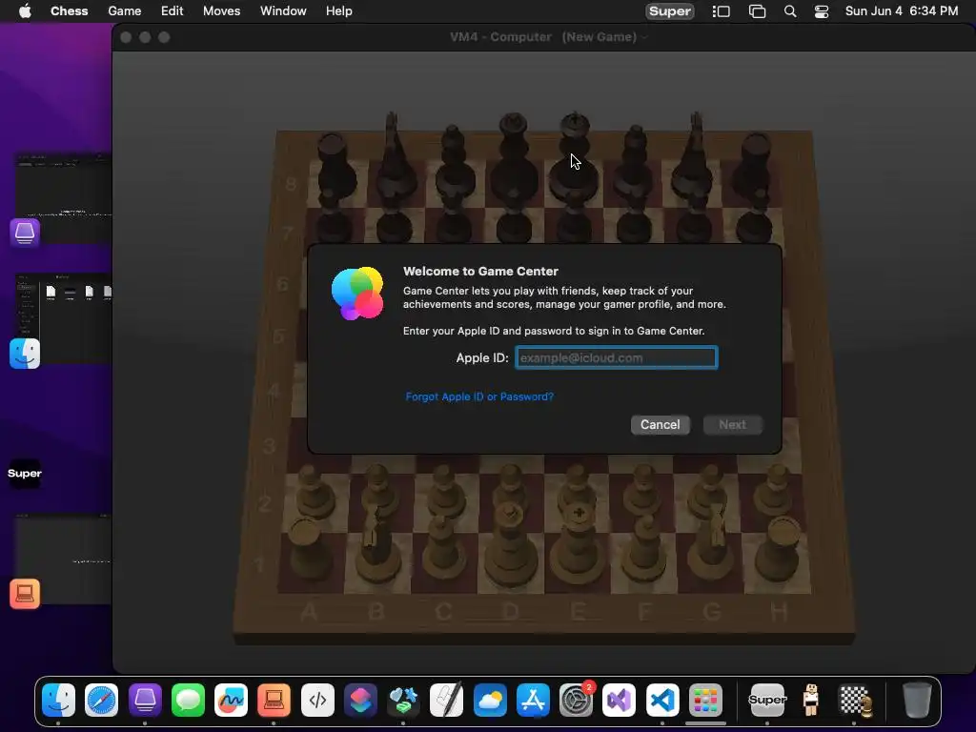Launch App Store from the Dock
Image resolution: width=976 pixels, height=732 pixels.
(x=533, y=701)
